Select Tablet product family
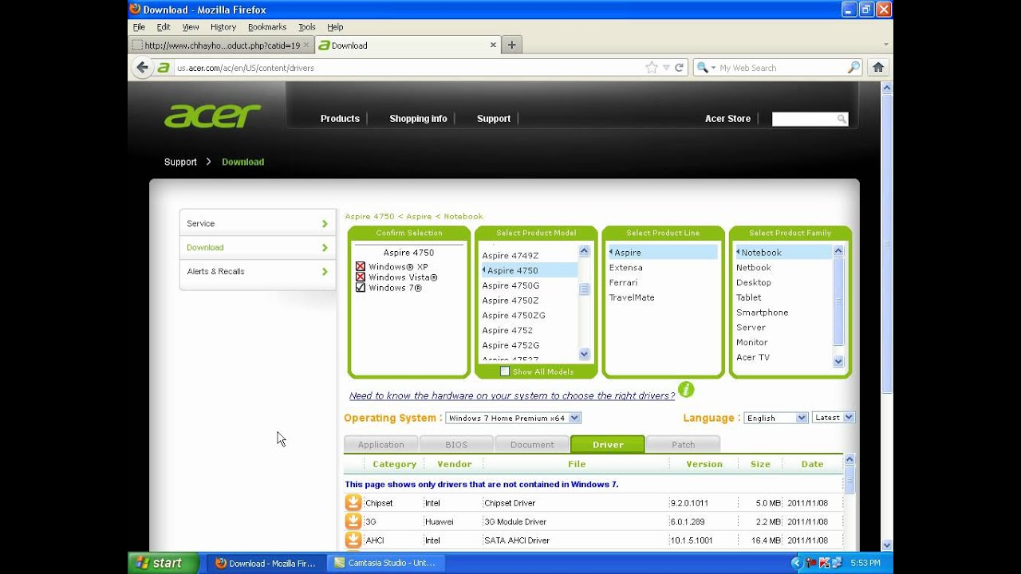This screenshot has height=574, width=1021. [x=748, y=297]
